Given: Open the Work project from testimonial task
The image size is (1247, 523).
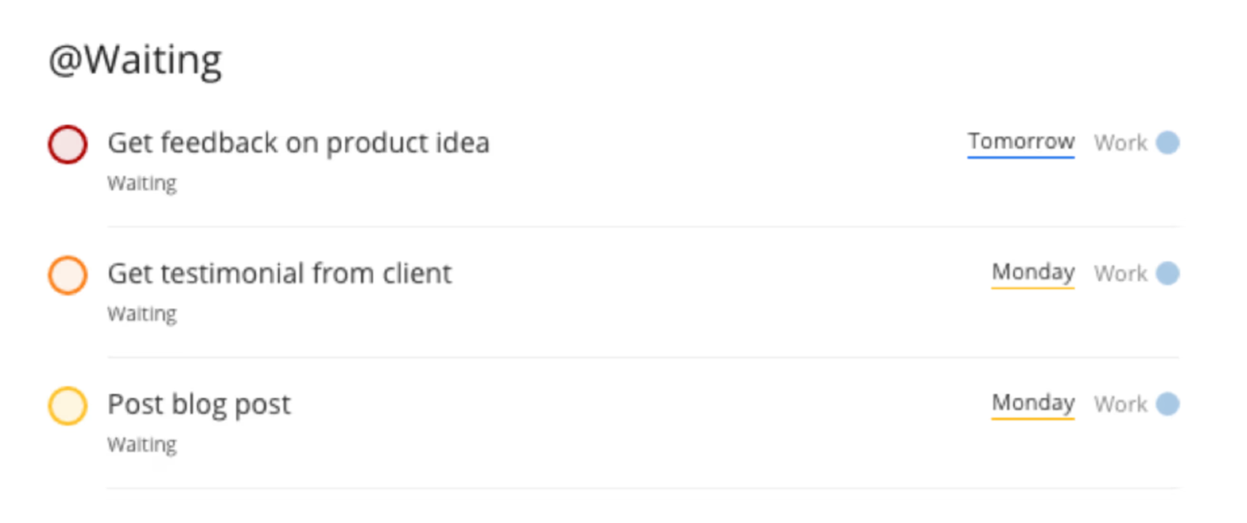Looking at the screenshot, I should (1124, 274).
